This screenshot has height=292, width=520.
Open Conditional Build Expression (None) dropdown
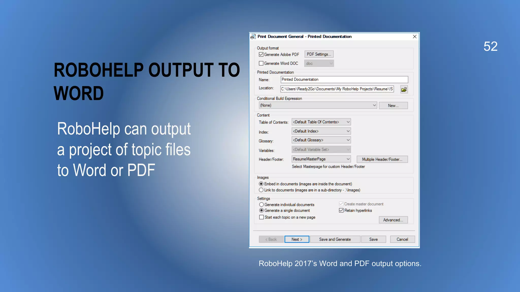[x=318, y=105]
